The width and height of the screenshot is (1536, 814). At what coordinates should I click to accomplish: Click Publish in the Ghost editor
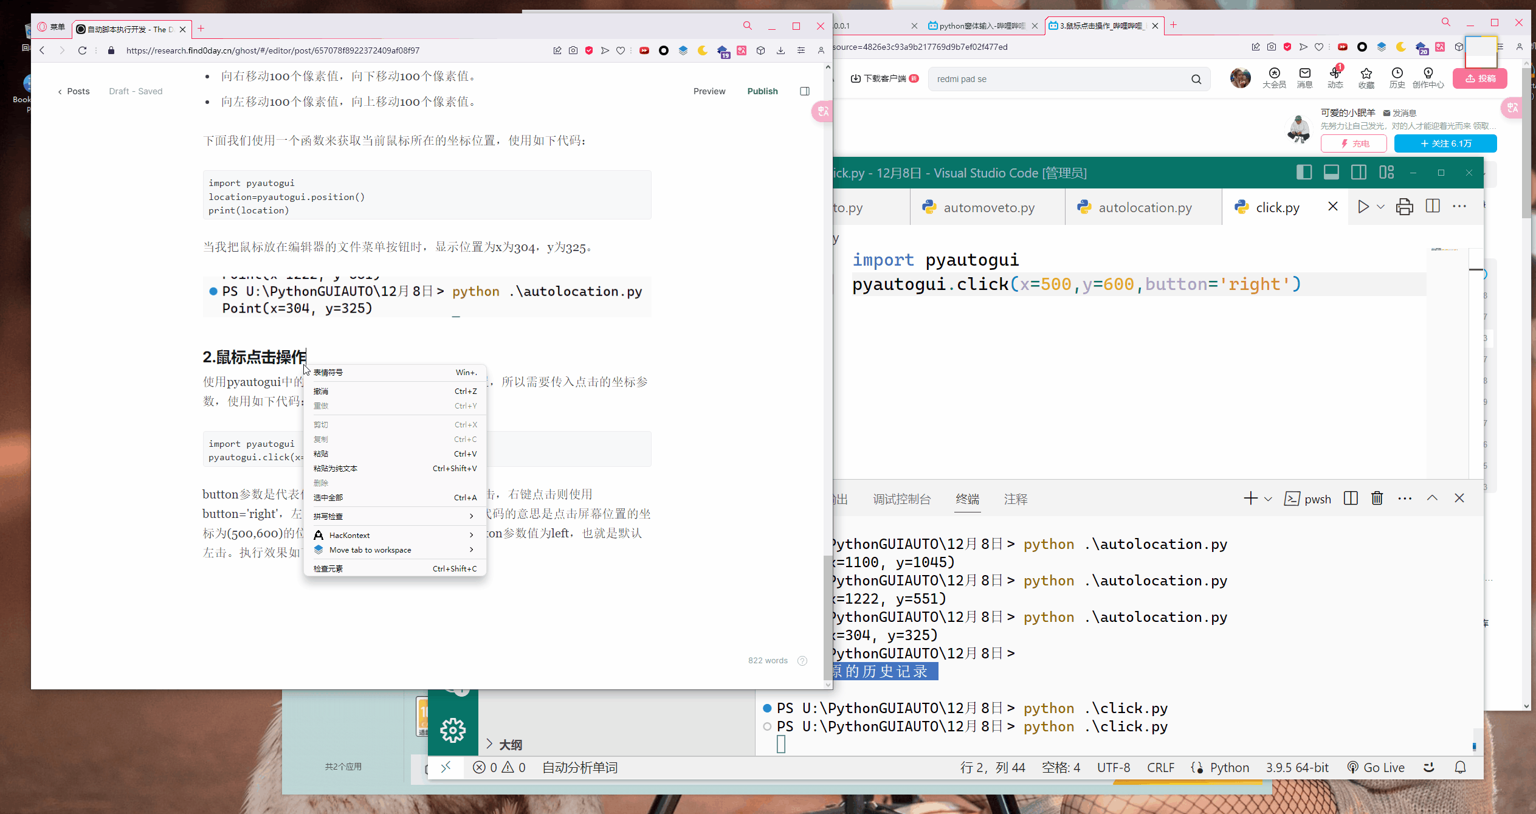762,91
